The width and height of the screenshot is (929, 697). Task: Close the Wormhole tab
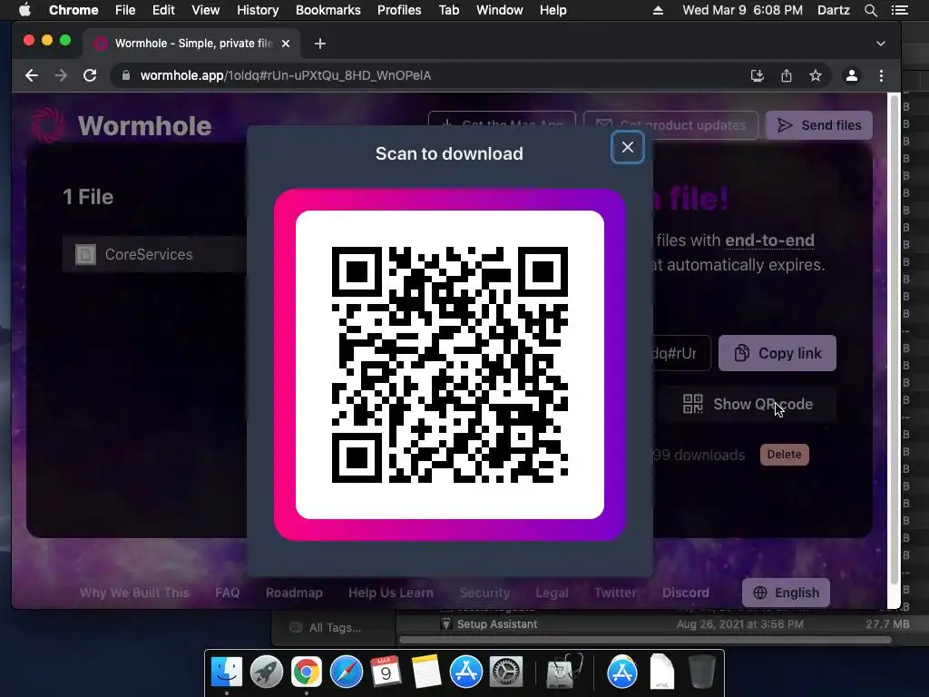[x=286, y=44]
